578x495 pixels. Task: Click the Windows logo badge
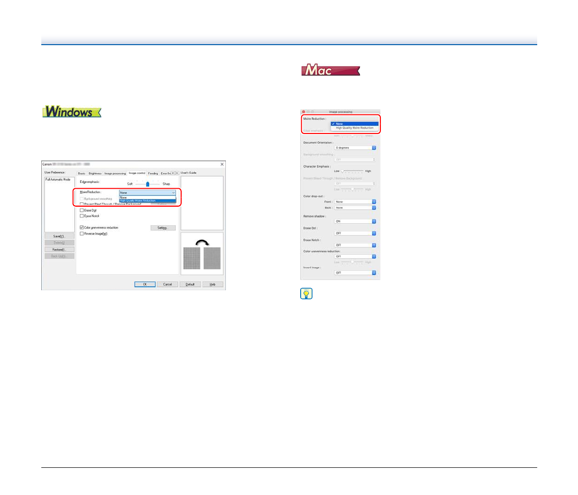72,112
